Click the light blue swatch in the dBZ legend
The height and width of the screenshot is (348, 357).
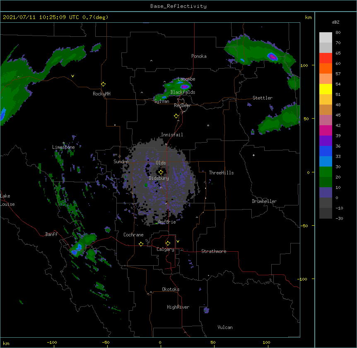pyautogui.click(x=326, y=162)
